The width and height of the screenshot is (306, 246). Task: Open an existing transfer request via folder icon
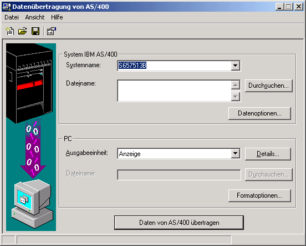(22, 31)
